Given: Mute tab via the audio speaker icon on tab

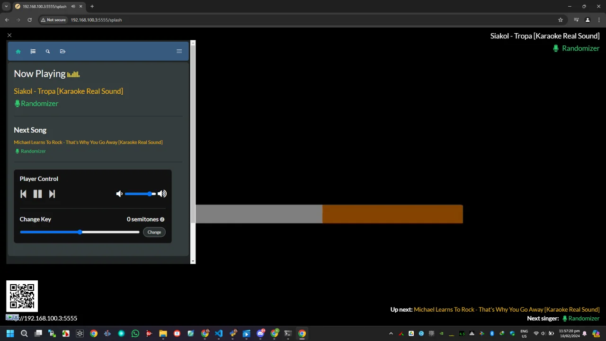Looking at the screenshot, I should tap(73, 6).
